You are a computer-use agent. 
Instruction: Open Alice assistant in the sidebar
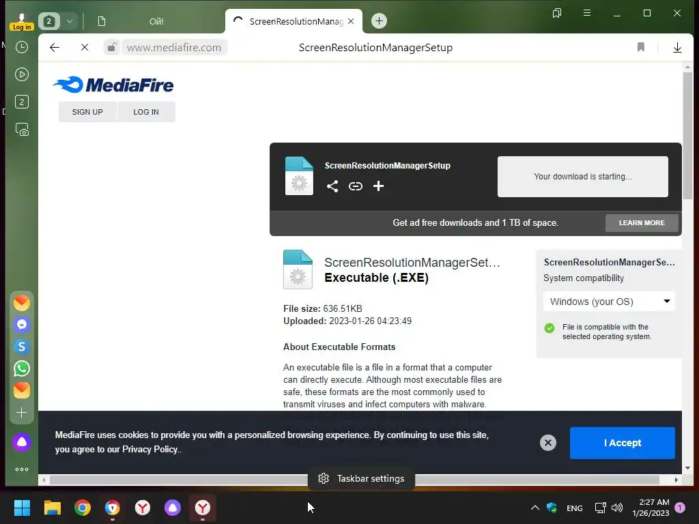[x=21, y=442]
